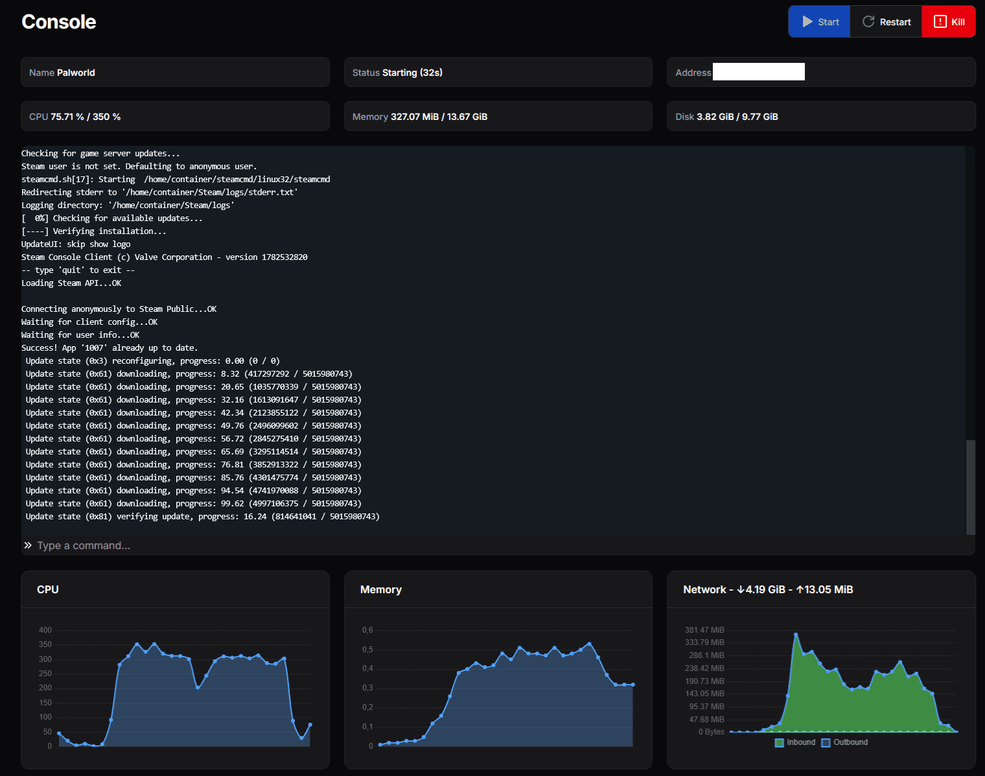Click the Address field value
Viewport: 985px width, 776px height.
coord(759,72)
